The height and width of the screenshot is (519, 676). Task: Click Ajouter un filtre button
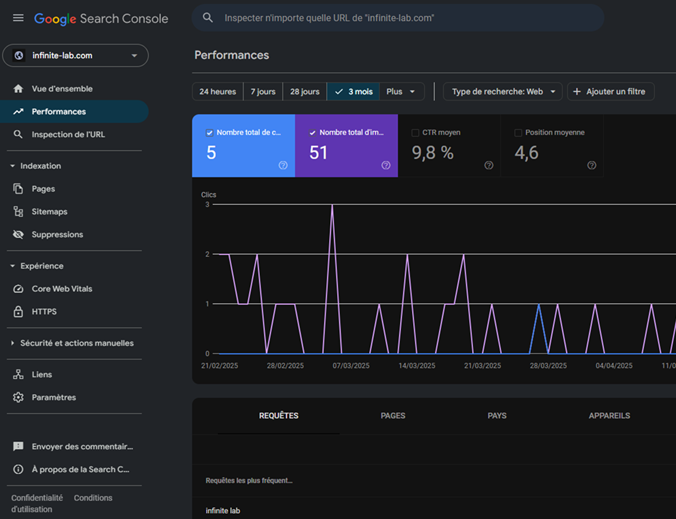(x=610, y=92)
